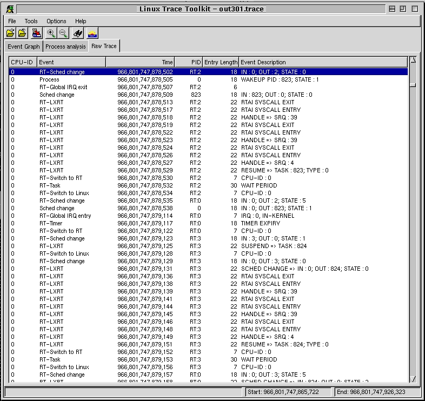The image size is (425, 401).
Task: Select the RT-Global IRQ exit row
Action: tap(208, 87)
